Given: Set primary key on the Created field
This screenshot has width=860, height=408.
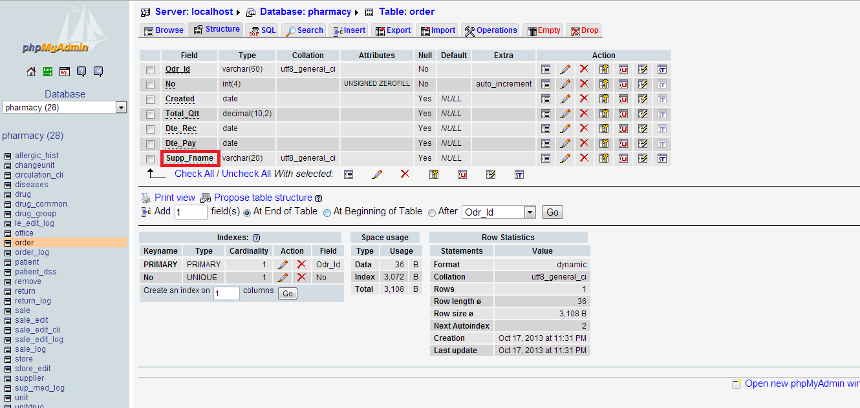Looking at the screenshot, I should coord(604,99).
